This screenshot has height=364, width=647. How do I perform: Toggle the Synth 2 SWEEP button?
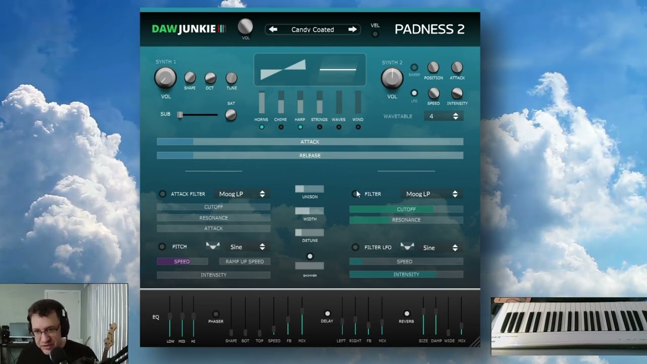[414, 67]
